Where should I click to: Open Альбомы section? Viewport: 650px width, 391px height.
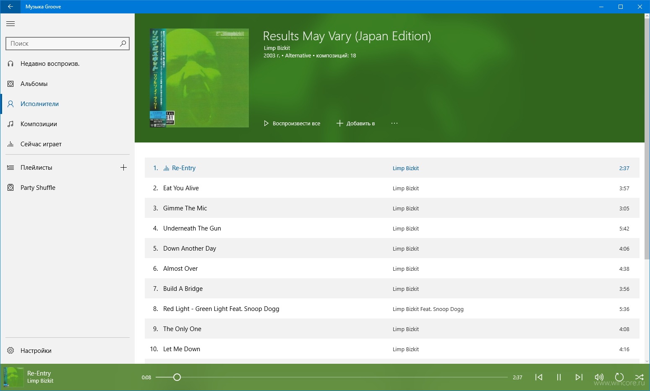click(x=68, y=84)
